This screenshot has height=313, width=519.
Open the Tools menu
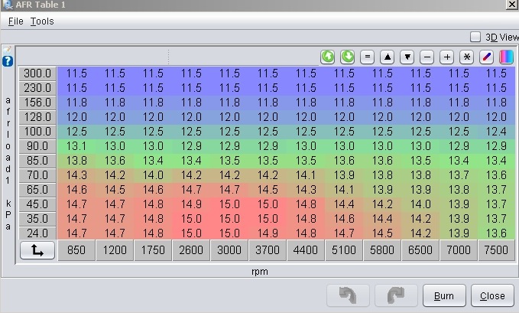tap(42, 21)
